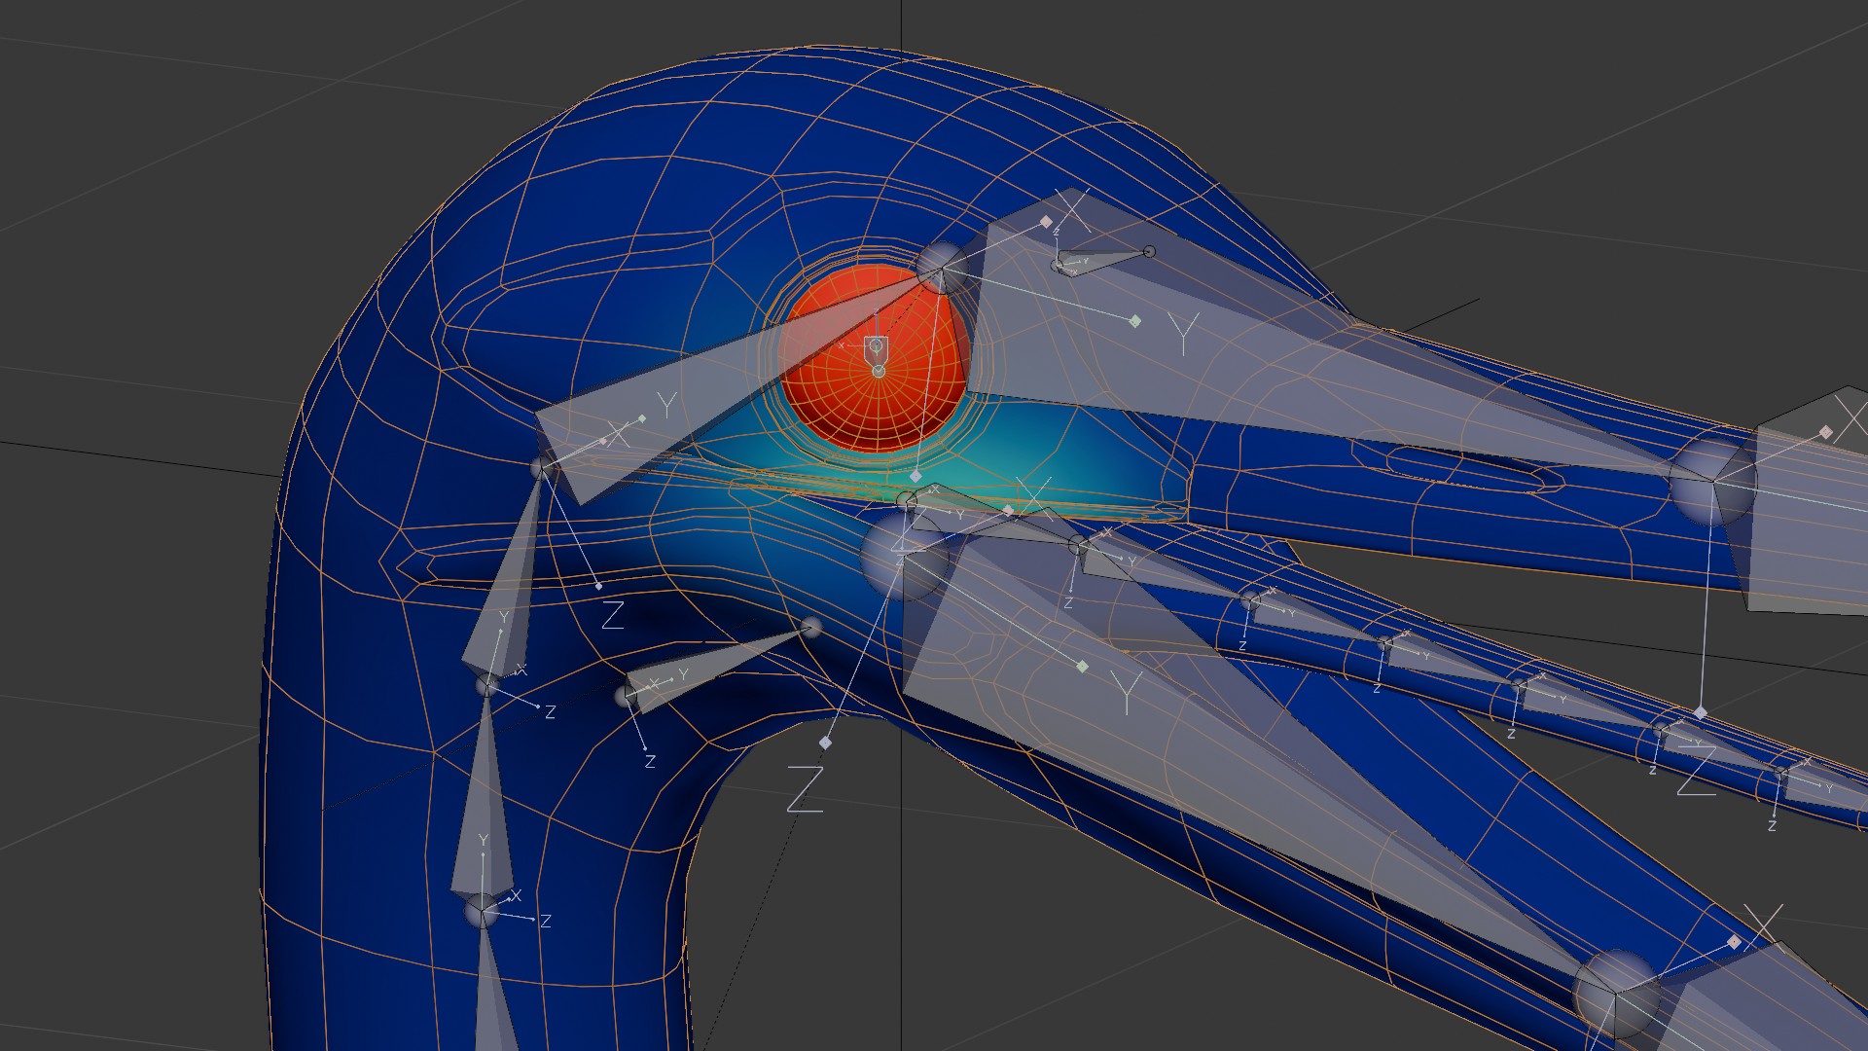Select the tip sphere of the throat bone

click(812, 628)
